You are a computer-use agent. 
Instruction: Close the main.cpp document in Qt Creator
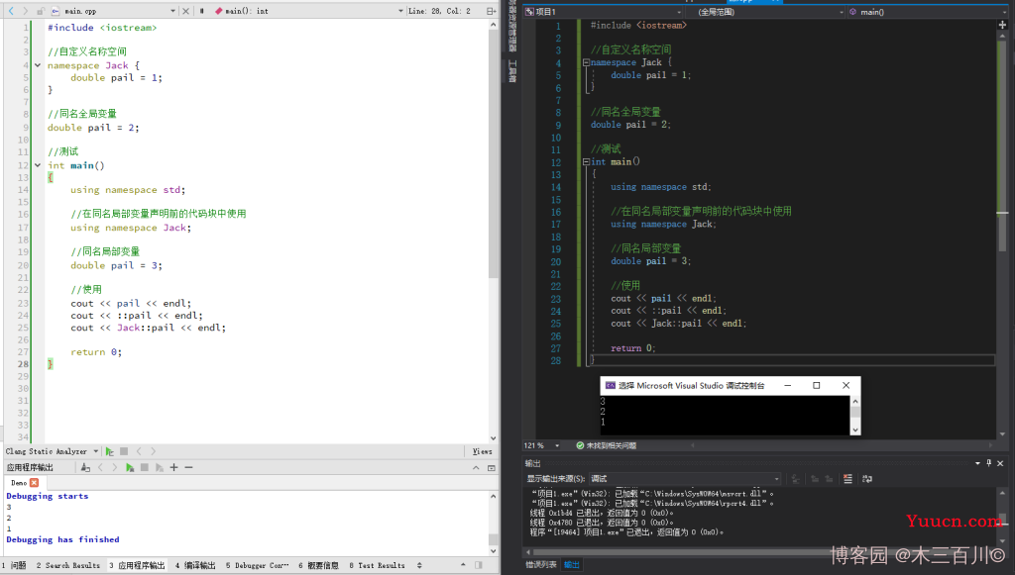185,11
